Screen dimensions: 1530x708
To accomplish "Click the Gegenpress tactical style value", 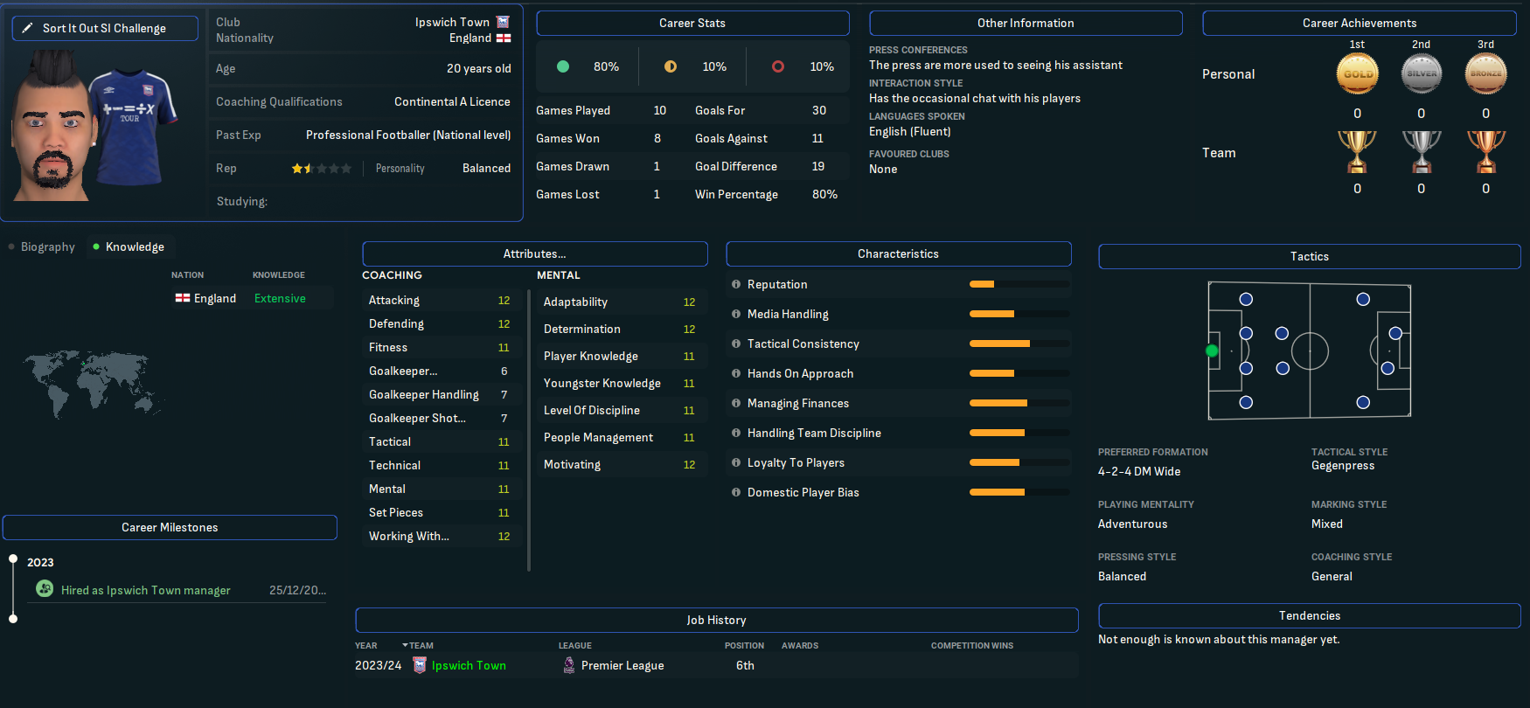I will [1343, 465].
